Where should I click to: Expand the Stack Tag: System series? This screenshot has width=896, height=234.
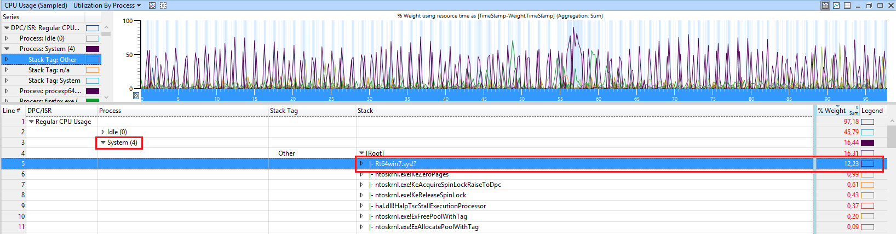click(7, 81)
